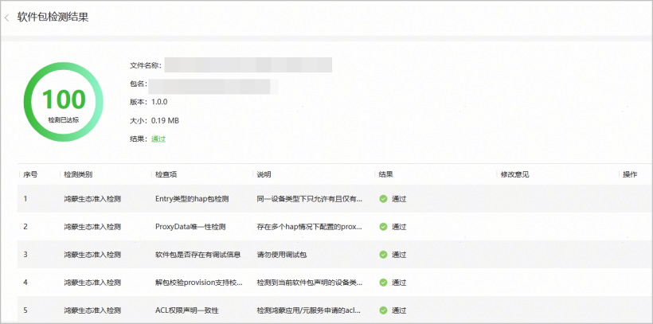Click the 操作 column header
653x324 pixels.
[x=630, y=174]
